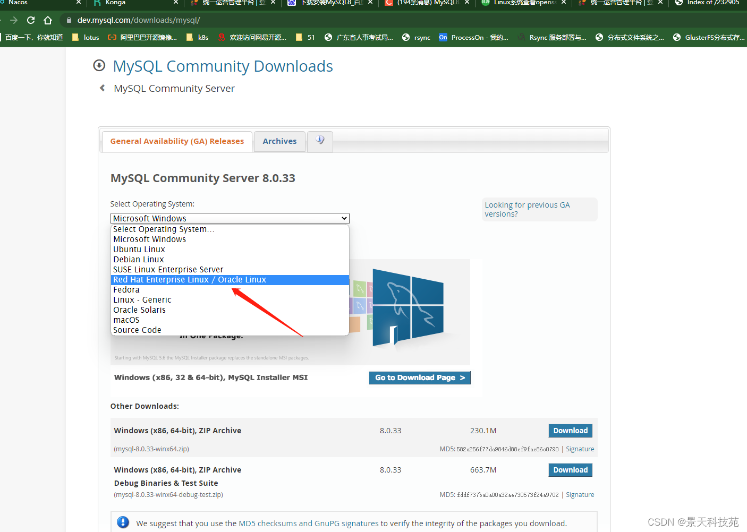Open the rsync bookmark

(416, 37)
